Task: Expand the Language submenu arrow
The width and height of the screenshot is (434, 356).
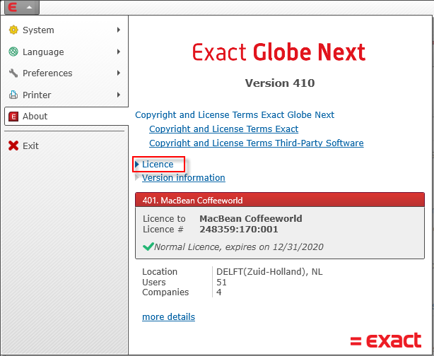Action: pyautogui.click(x=119, y=52)
